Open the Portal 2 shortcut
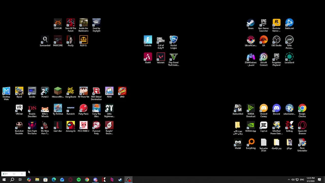 (x=45, y=93)
